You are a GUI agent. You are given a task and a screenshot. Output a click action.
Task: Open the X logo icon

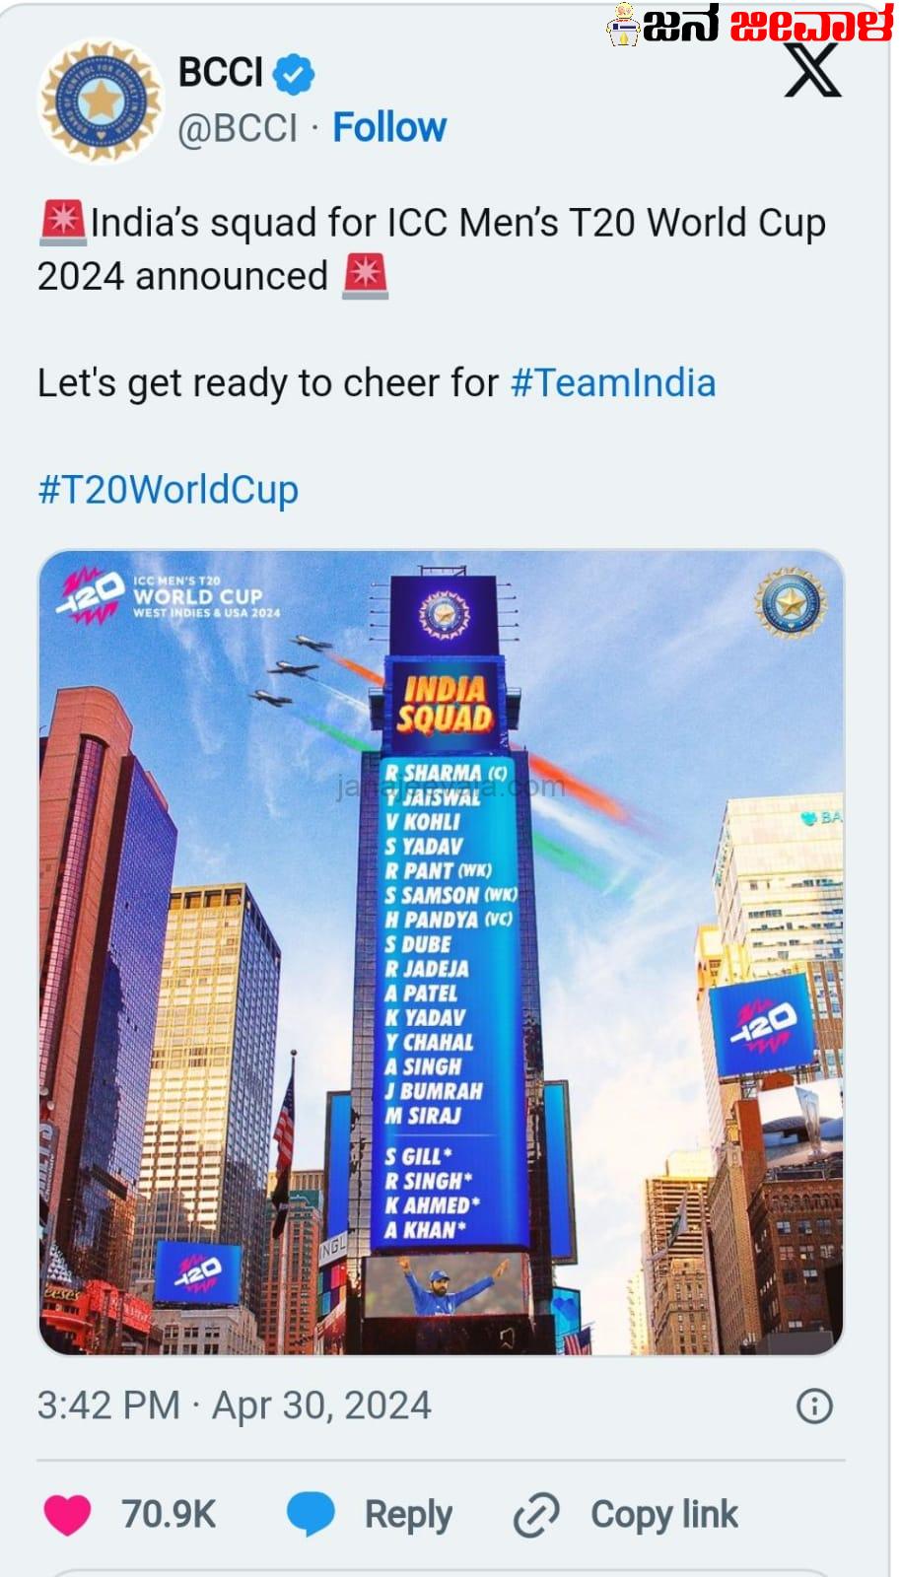click(813, 70)
